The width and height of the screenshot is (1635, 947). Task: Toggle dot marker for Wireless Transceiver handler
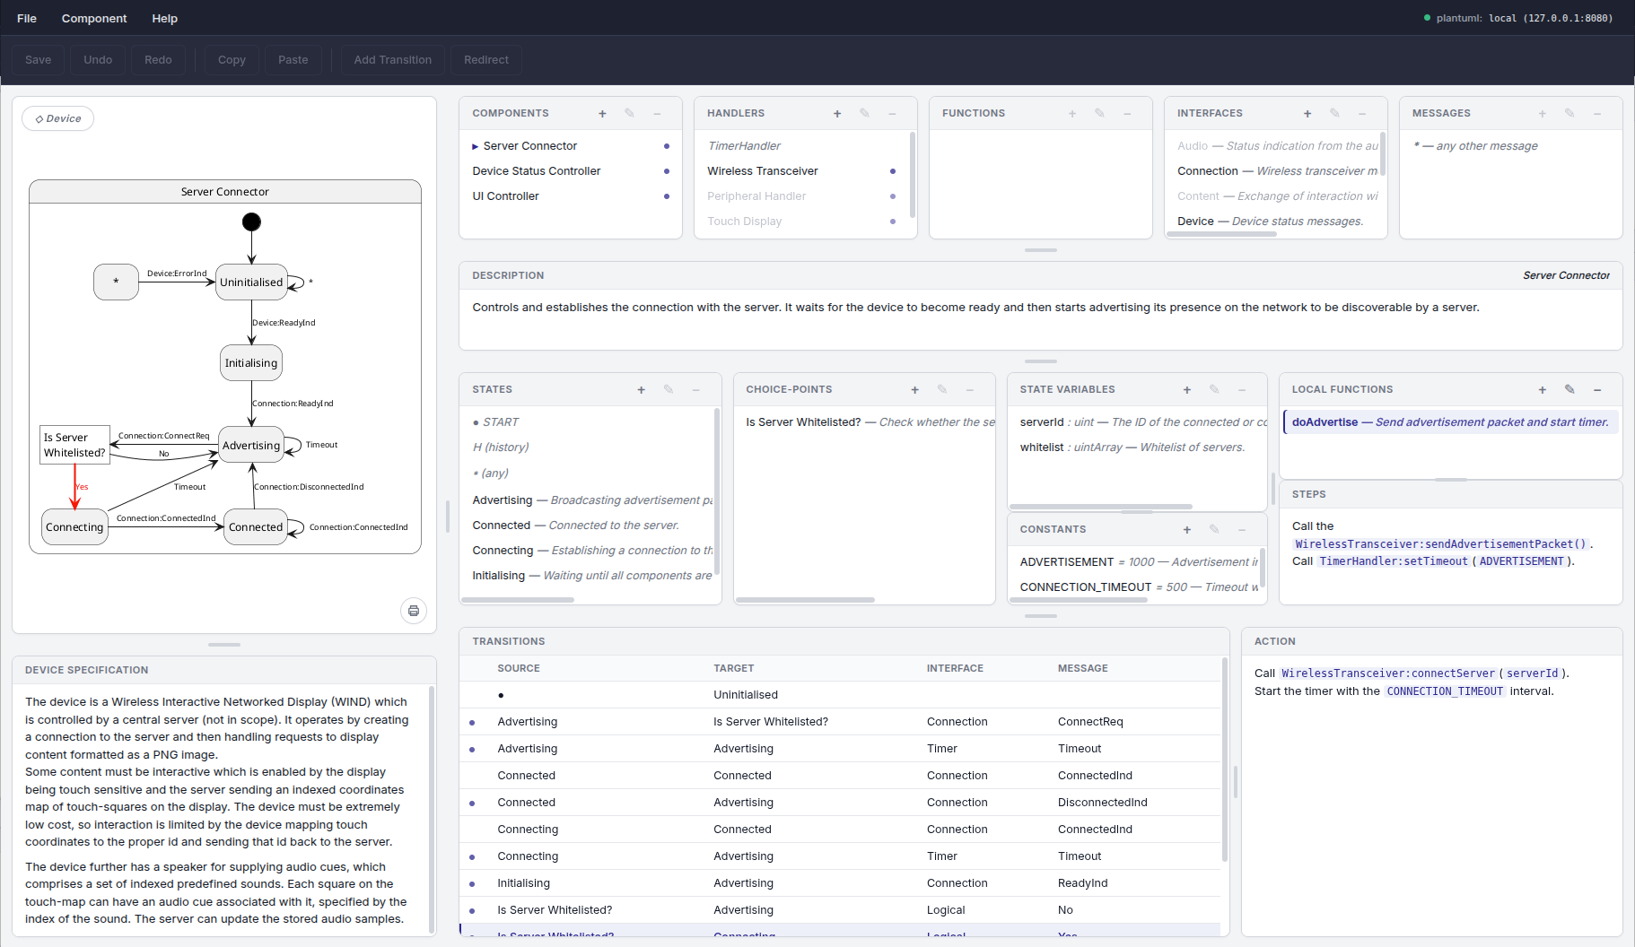pos(892,171)
